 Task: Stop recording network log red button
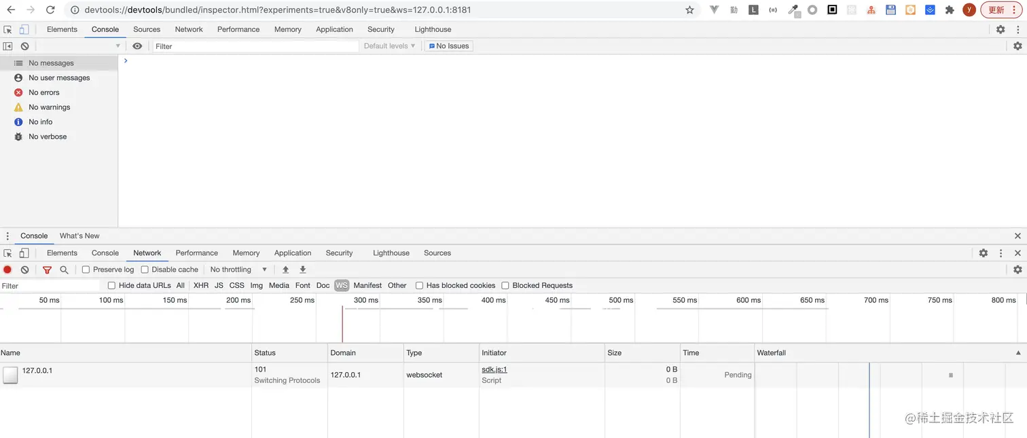pos(7,270)
